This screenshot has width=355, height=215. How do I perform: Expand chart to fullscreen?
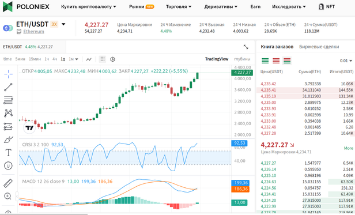(x=246, y=47)
